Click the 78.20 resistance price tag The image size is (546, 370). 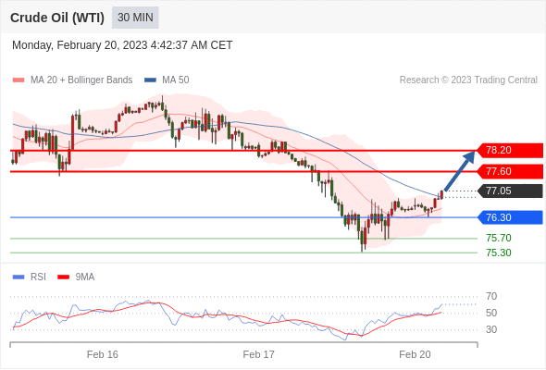pyautogui.click(x=510, y=151)
